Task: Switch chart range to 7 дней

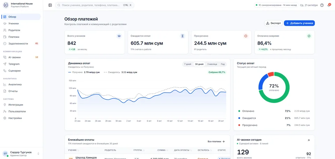Action: tap(188, 64)
